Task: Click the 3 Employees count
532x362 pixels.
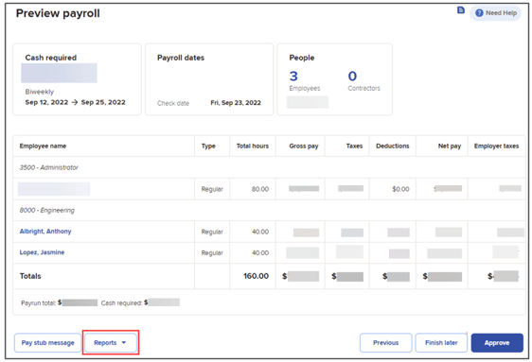Action: [305, 80]
